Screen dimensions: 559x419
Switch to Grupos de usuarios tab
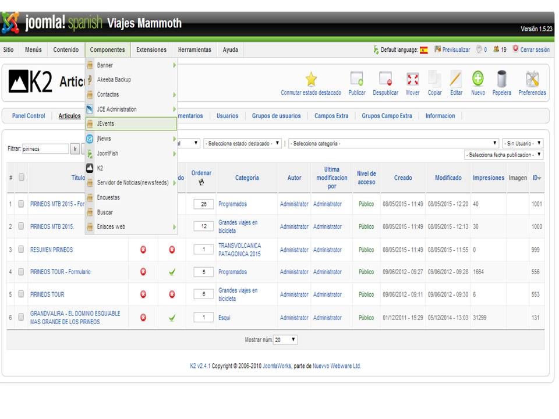click(x=276, y=116)
